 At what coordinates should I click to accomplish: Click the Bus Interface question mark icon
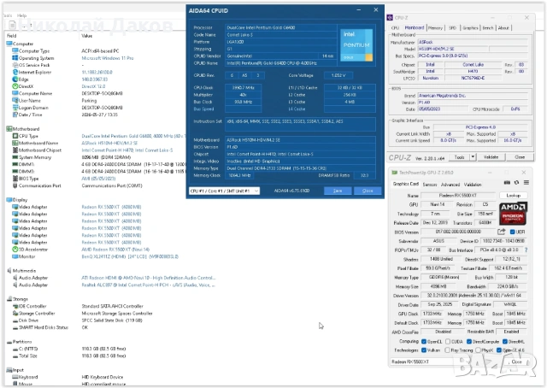[x=526, y=250]
